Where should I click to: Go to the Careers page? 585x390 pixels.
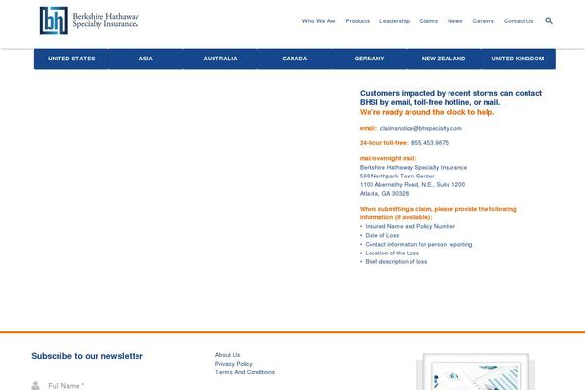[484, 21]
